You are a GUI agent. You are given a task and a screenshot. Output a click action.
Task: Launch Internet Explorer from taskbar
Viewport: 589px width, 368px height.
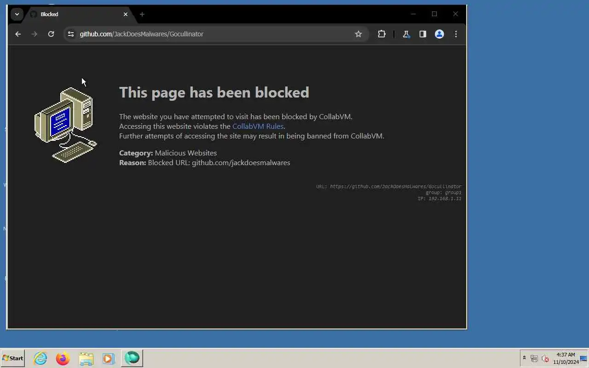[x=40, y=358]
